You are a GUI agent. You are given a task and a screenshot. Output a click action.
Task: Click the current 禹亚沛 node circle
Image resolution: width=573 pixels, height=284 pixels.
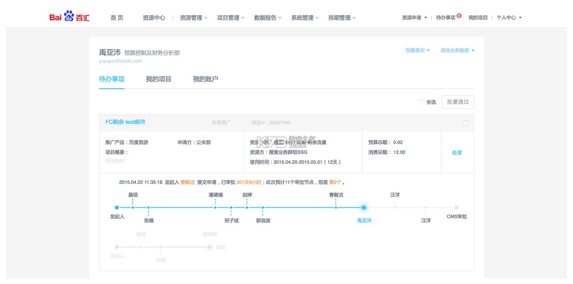364,208
